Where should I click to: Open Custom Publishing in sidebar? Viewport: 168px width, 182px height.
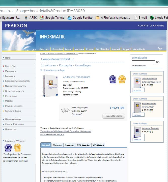coord(14,124)
